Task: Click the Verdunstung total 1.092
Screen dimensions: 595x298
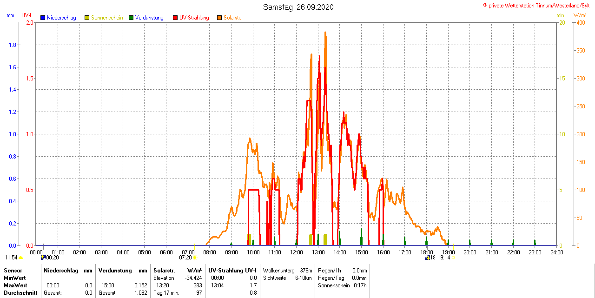Action: (x=140, y=293)
